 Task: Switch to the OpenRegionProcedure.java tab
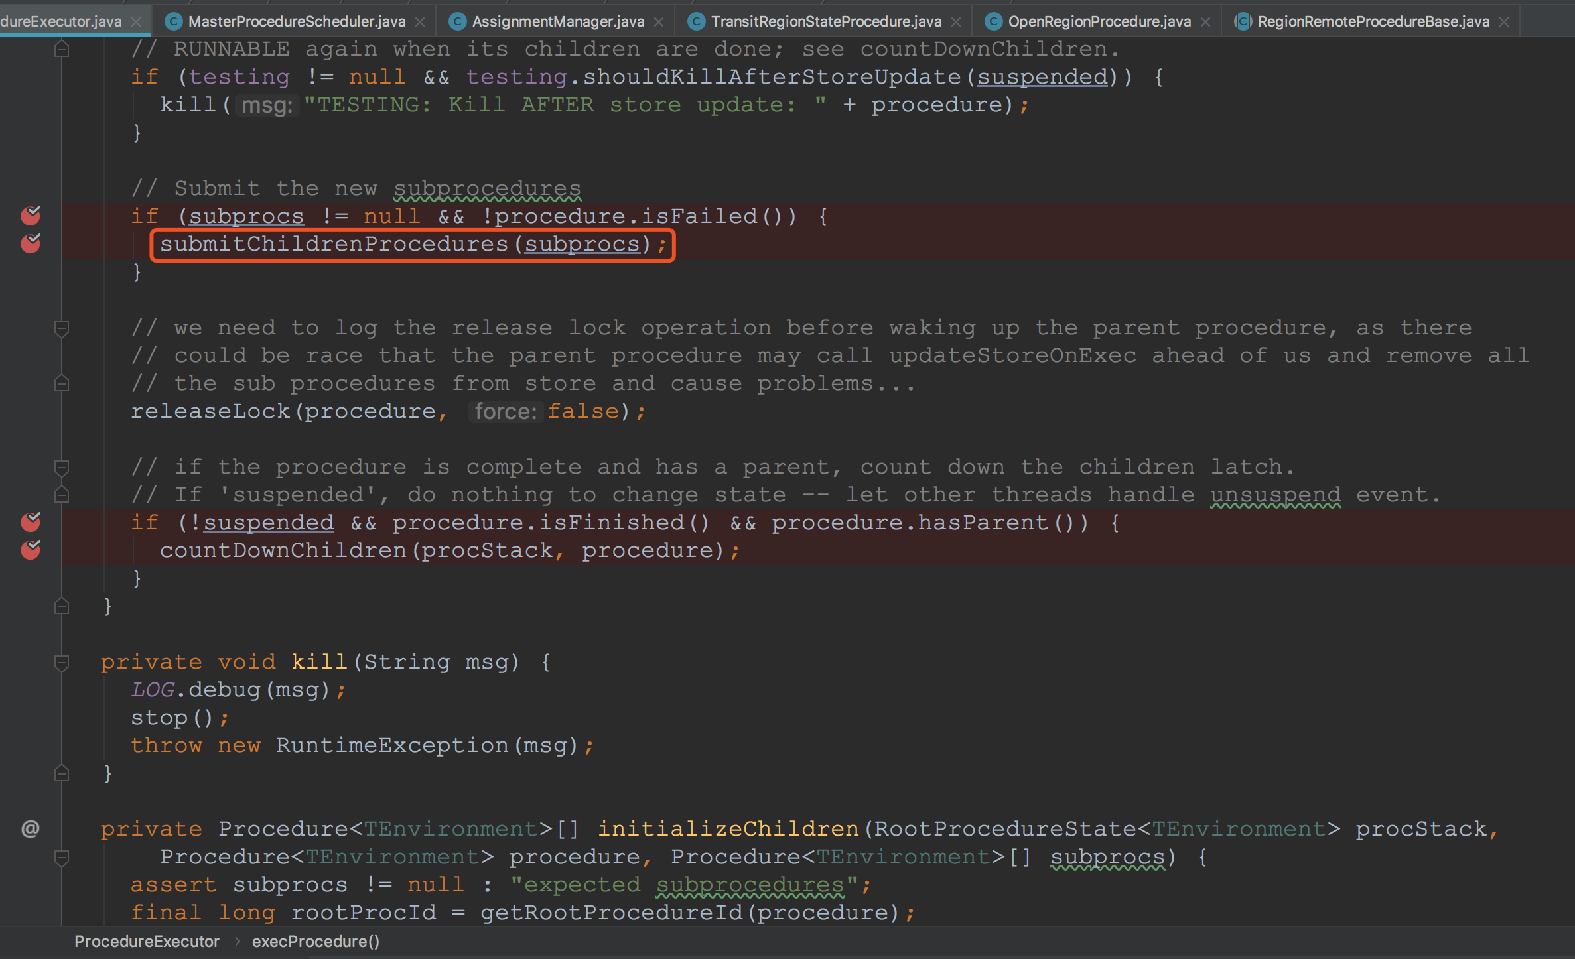1099,21
